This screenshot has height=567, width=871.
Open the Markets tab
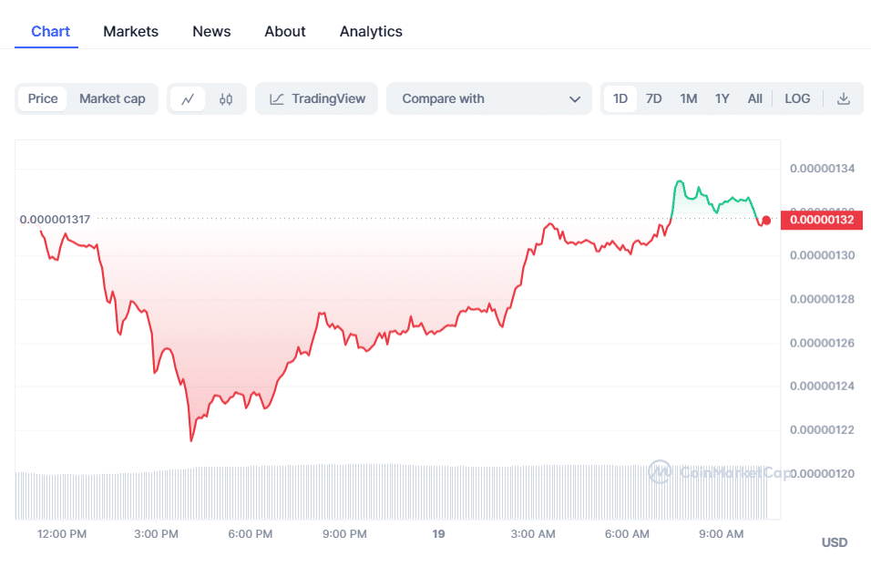pyautogui.click(x=130, y=32)
